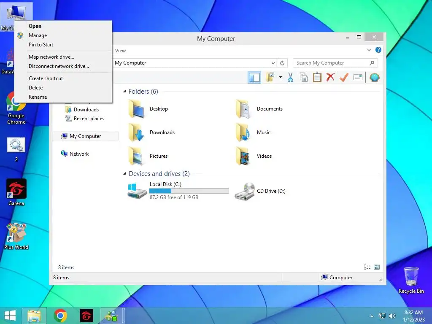432x324 pixels.
Task: Click the Garena desktop shortcut
Action: [x=16, y=192]
